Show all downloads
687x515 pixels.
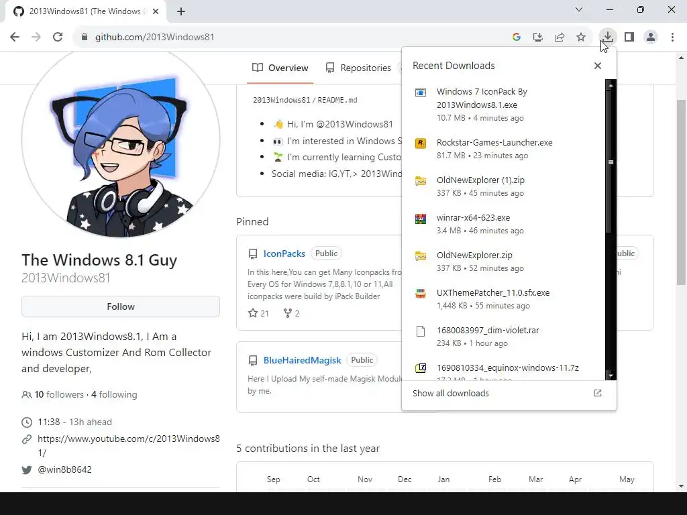coord(451,393)
